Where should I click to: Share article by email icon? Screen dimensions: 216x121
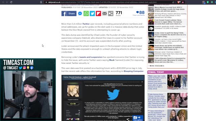[105, 13]
